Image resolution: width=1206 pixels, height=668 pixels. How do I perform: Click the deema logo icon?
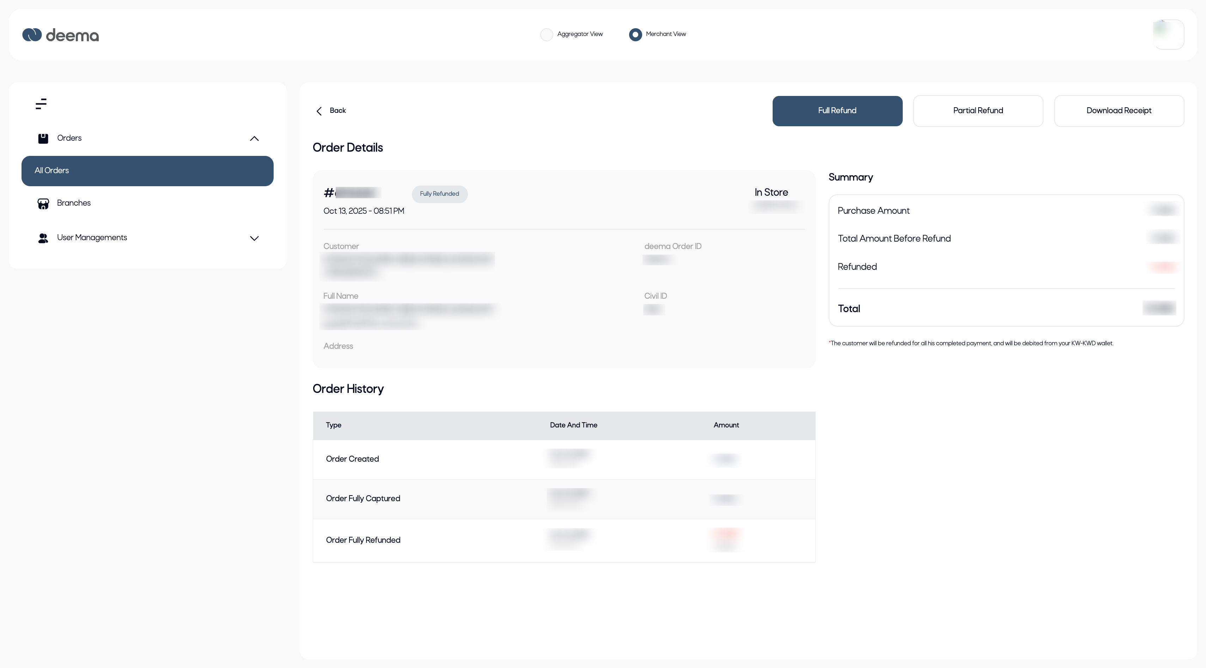click(x=32, y=35)
